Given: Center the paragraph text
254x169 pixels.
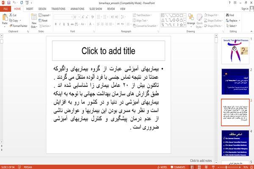Looking at the screenshot, I should click(x=102, y=24).
